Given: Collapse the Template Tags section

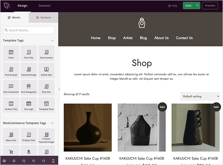Looking at the screenshot, I should pyautogui.click(x=52, y=40).
